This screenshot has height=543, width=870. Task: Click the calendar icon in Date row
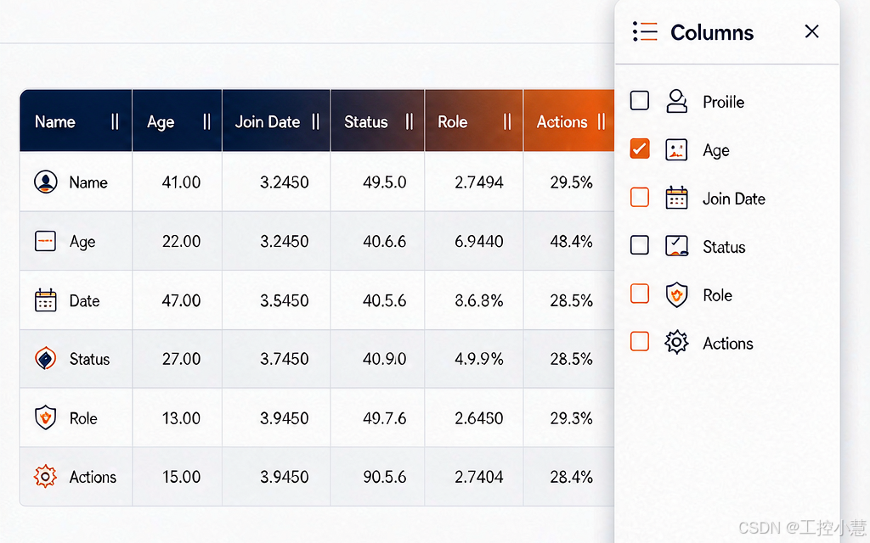point(46,300)
